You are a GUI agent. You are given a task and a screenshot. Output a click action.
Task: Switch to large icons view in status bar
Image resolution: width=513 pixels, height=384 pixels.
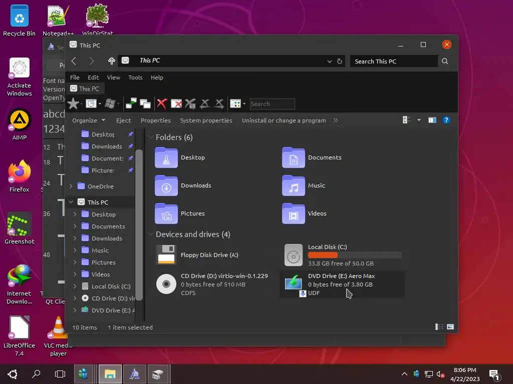click(x=450, y=327)
